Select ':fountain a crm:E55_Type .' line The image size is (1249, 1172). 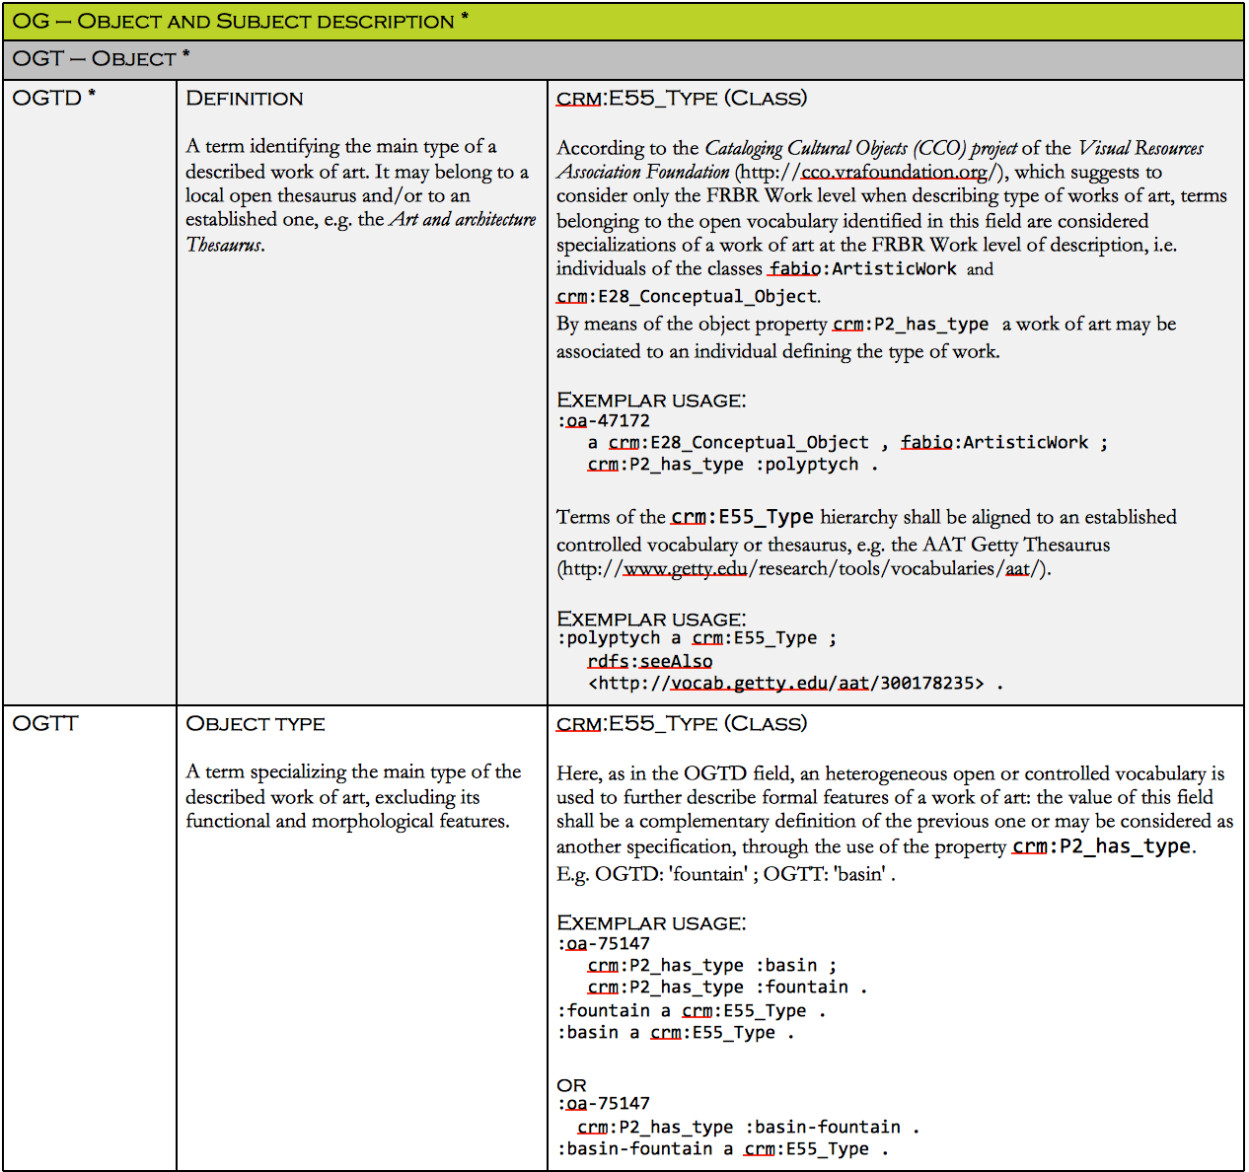tap(692, 1010)
